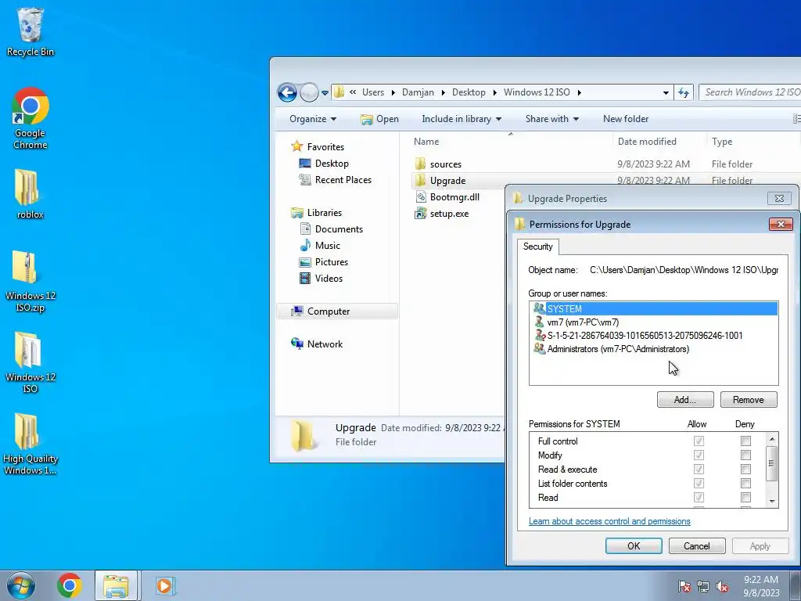Tick Deny for Read & execute

[745, 470]
